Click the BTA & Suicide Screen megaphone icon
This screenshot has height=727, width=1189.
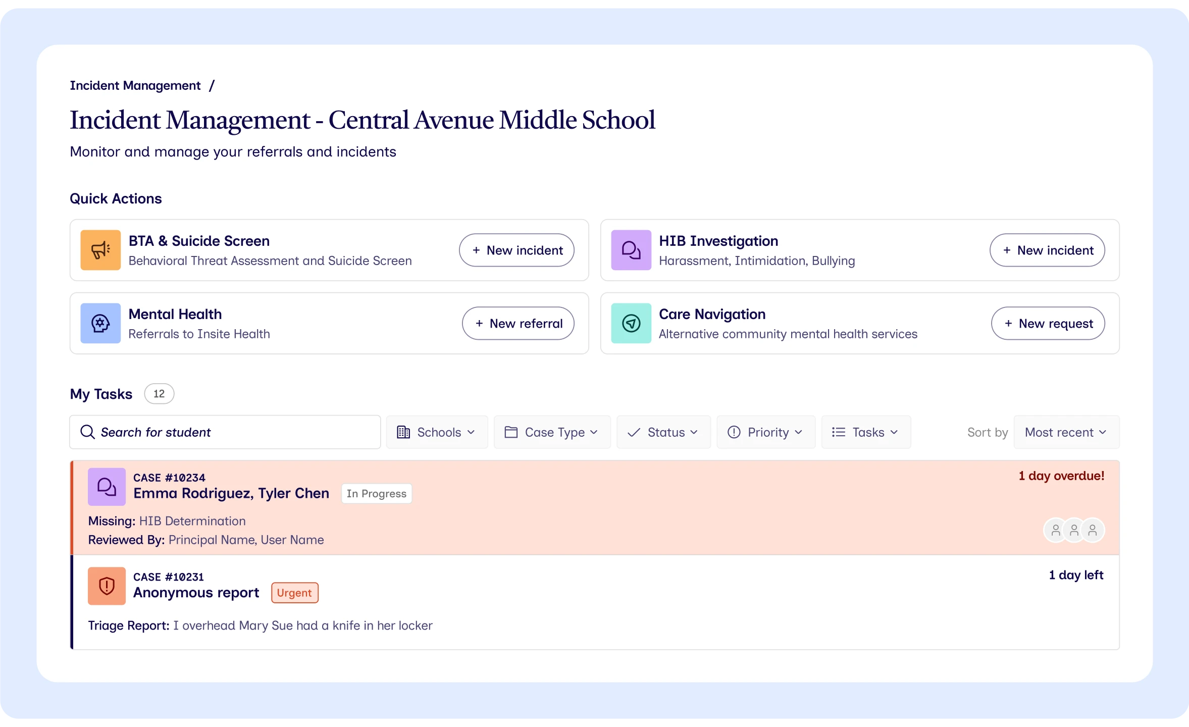(x=100, y=250)
